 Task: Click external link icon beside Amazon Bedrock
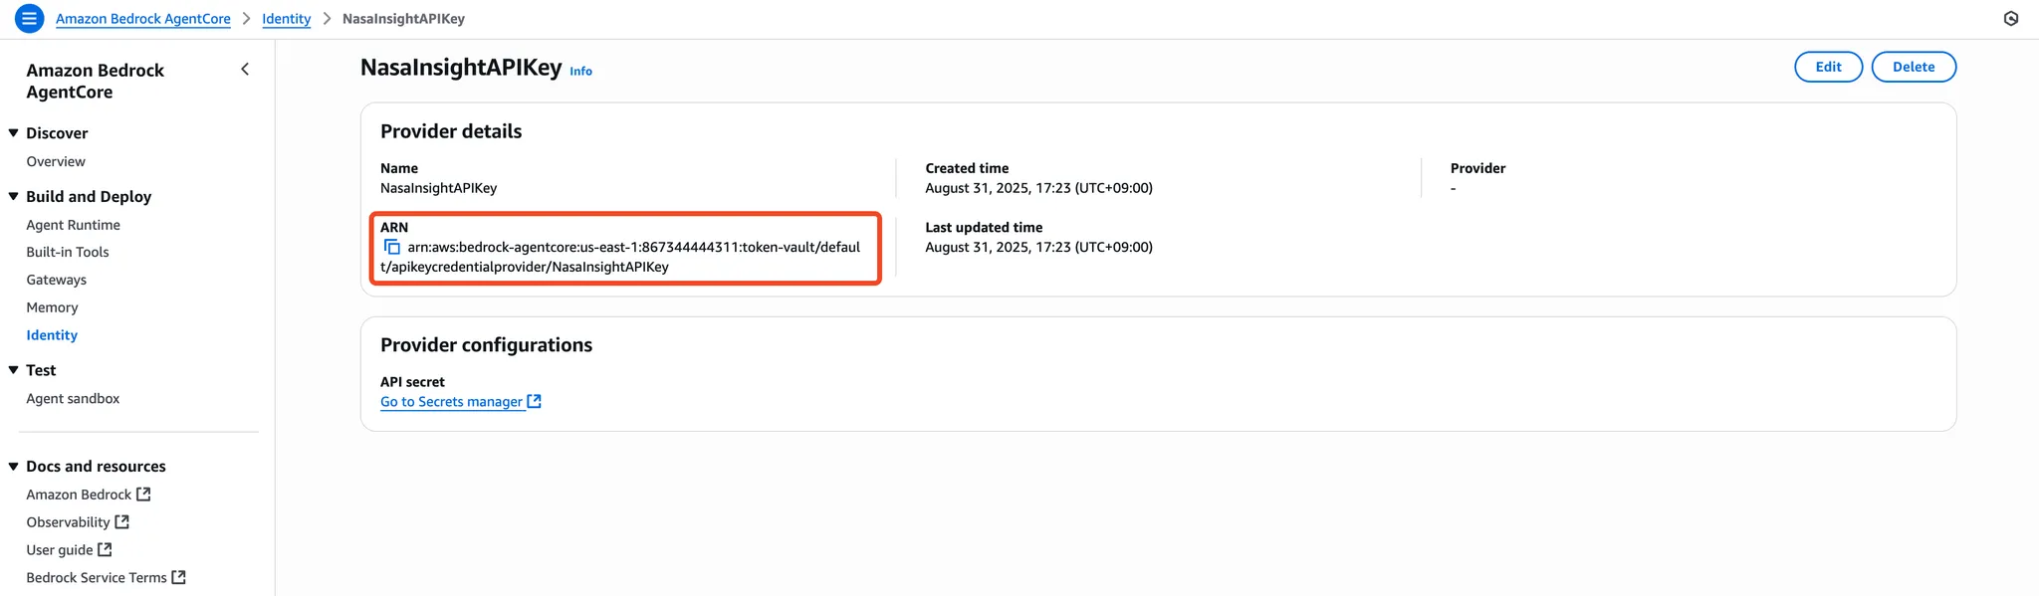click(143, 495)
